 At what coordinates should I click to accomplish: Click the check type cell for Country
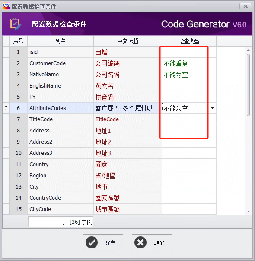(189, 164)
